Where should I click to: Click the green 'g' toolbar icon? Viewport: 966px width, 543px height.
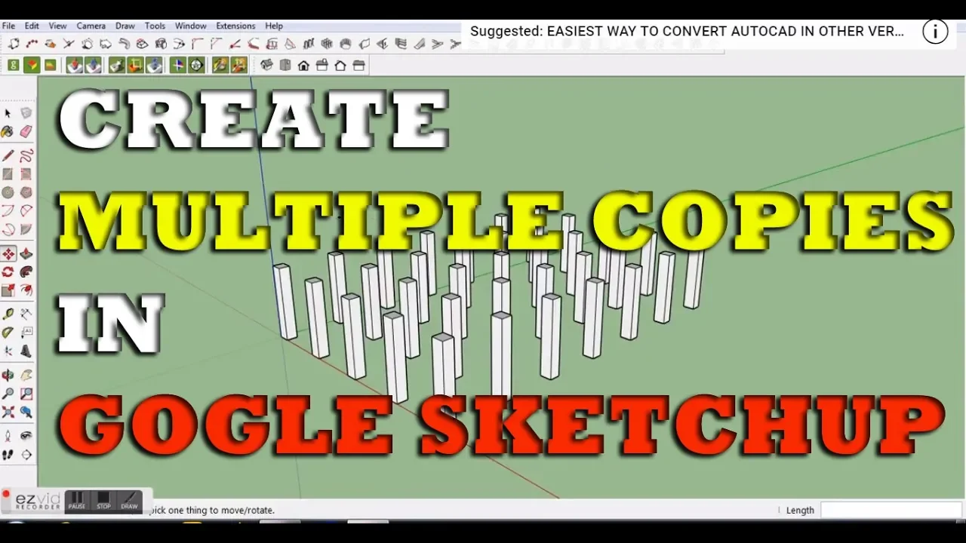(x=14, y=66)
